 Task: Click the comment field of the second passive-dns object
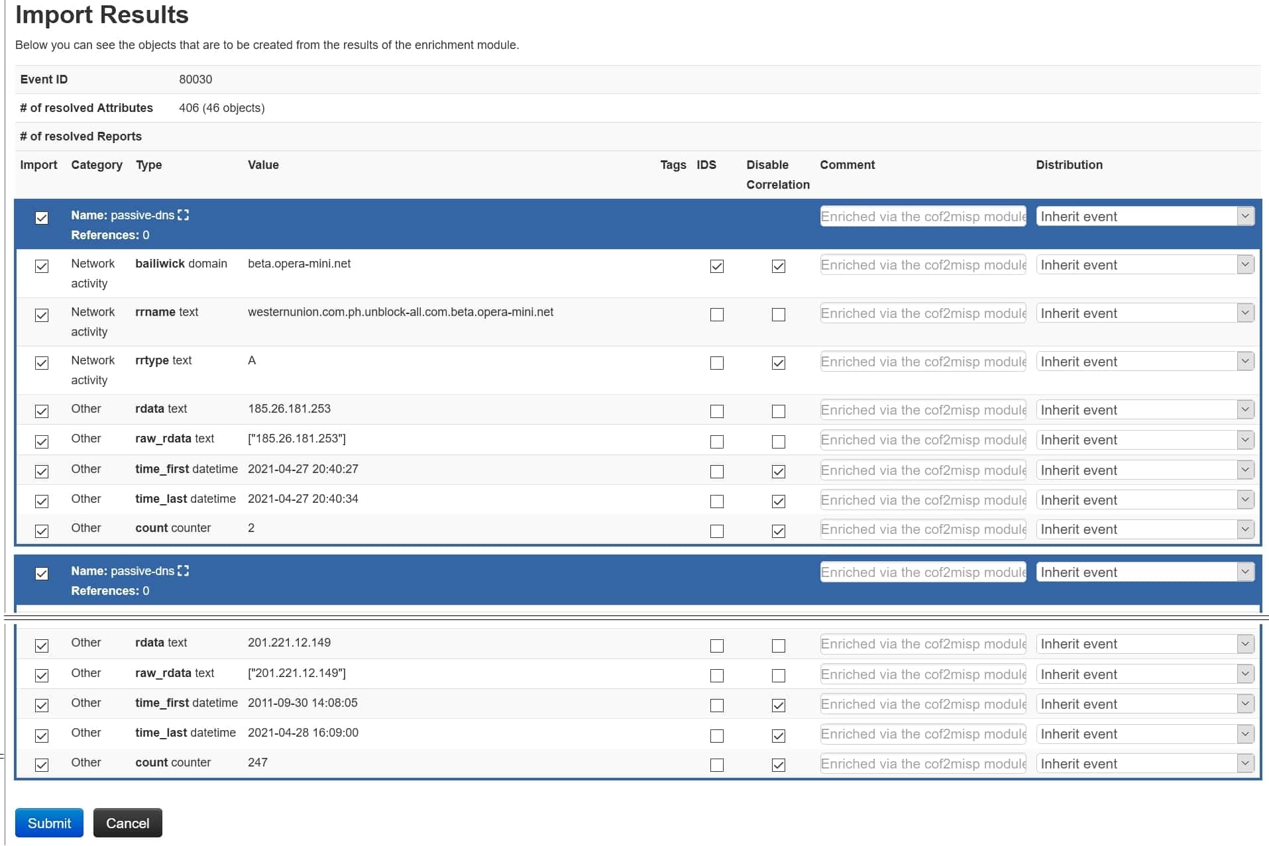coord(922,572)
